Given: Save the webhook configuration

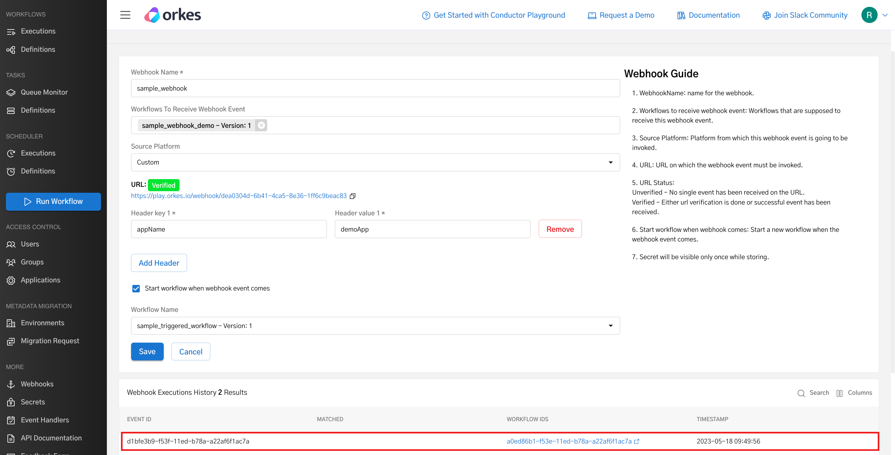Looking at the screenshot, I should click(x=147, y=351).
